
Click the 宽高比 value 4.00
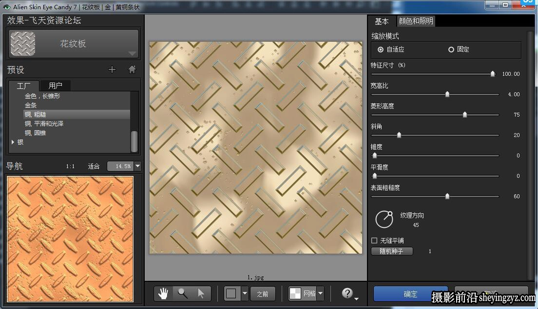514,94
